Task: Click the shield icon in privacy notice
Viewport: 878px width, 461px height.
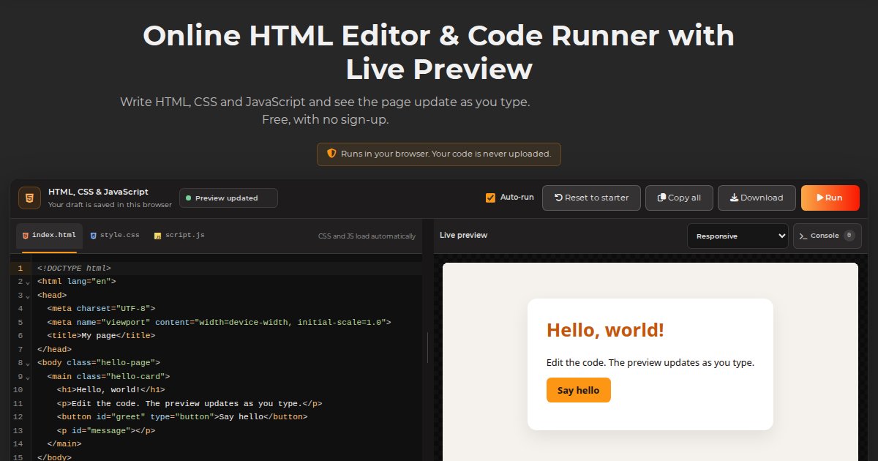Action: point(331,154)
